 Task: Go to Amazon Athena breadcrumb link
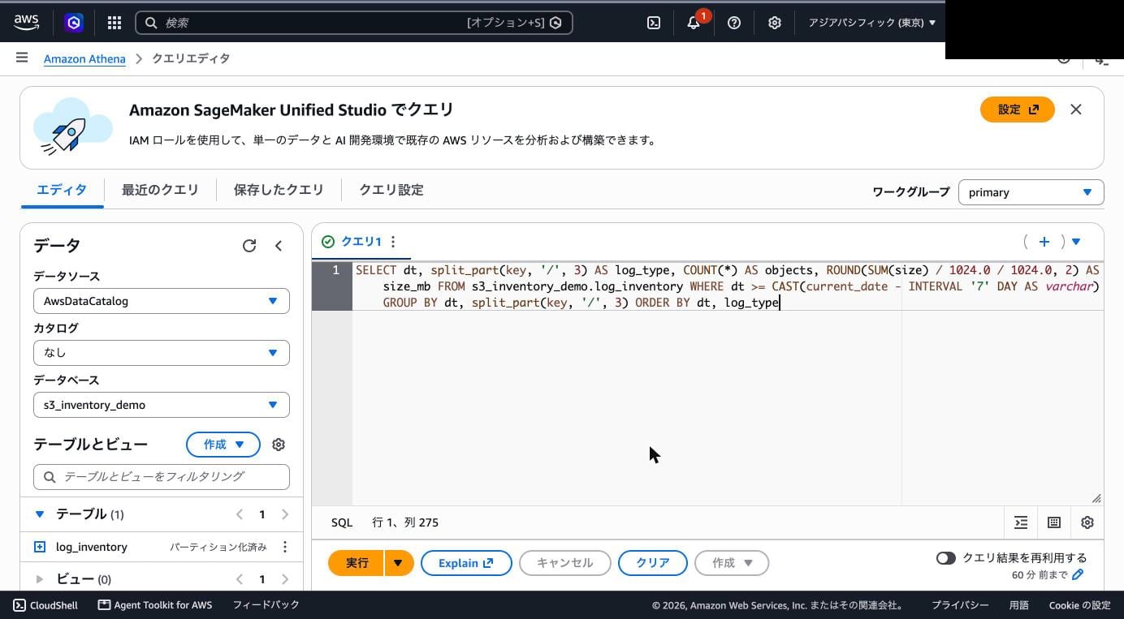click(84, 58)
